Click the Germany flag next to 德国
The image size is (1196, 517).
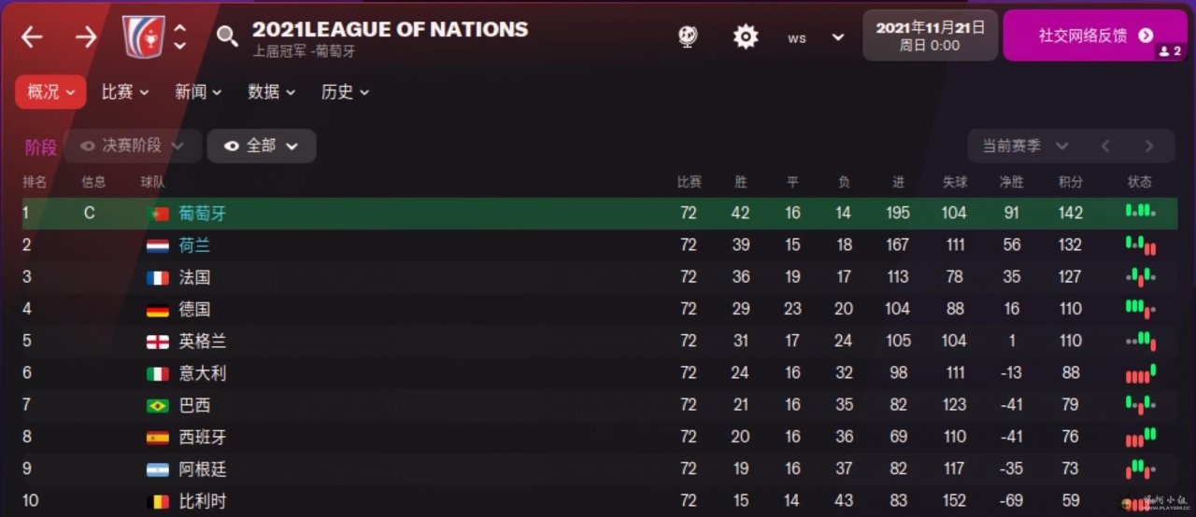coord(158,309)
